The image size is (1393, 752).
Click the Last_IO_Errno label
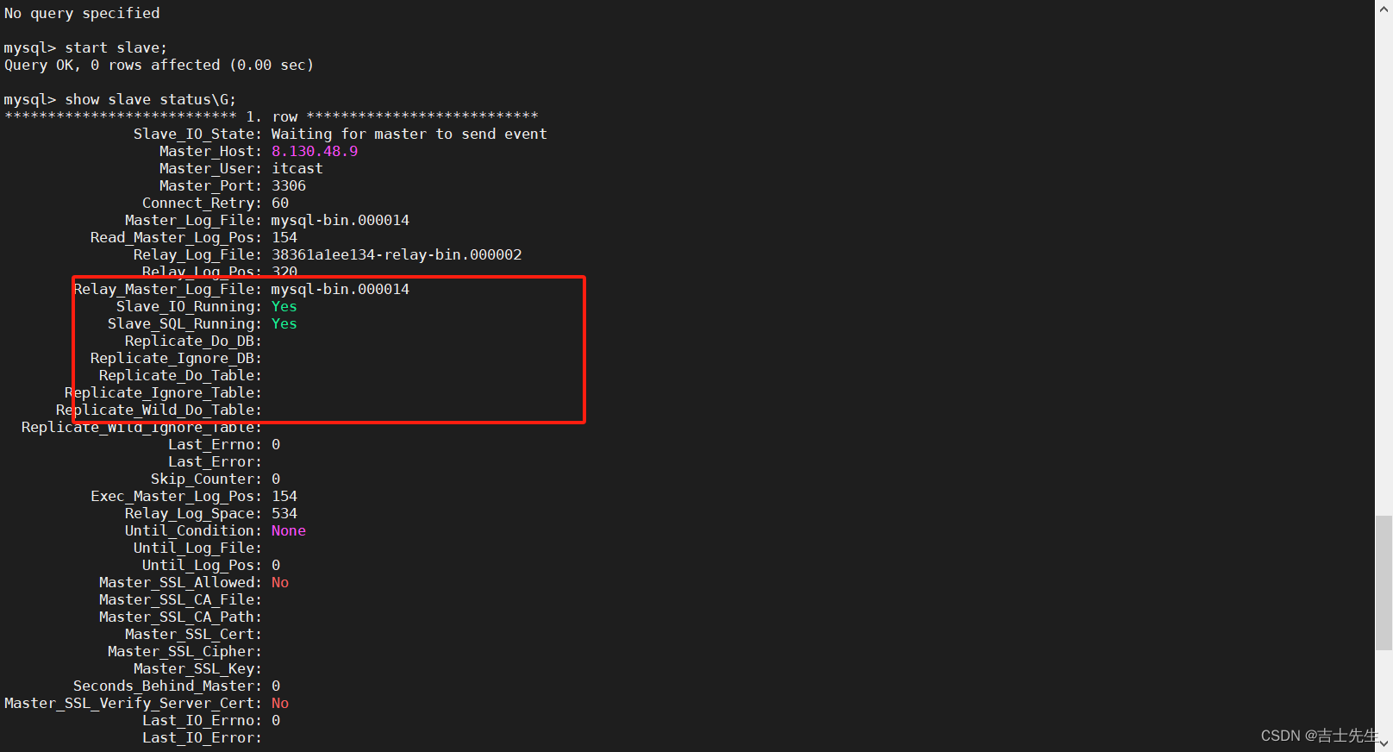coord(202,721)
